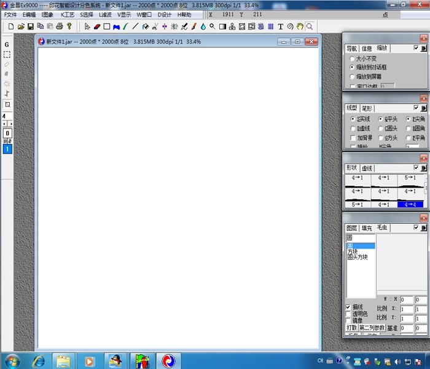Select the zoom magnifier tool at the toolbar end

click(310, 26)
